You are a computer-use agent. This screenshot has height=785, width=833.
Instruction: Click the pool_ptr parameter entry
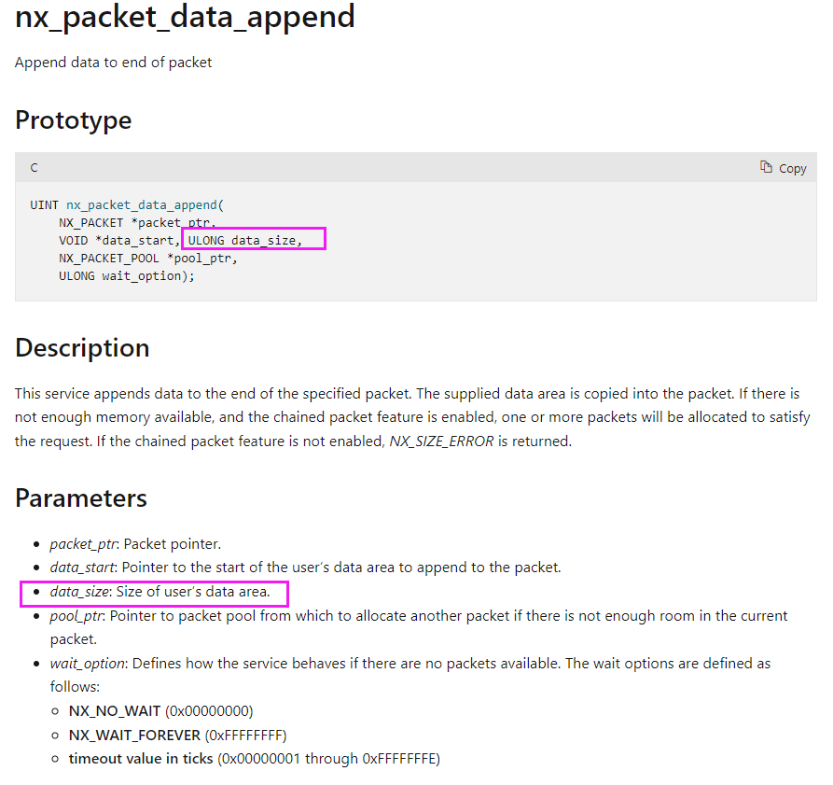pyautogui.click(x=419, y=627)
